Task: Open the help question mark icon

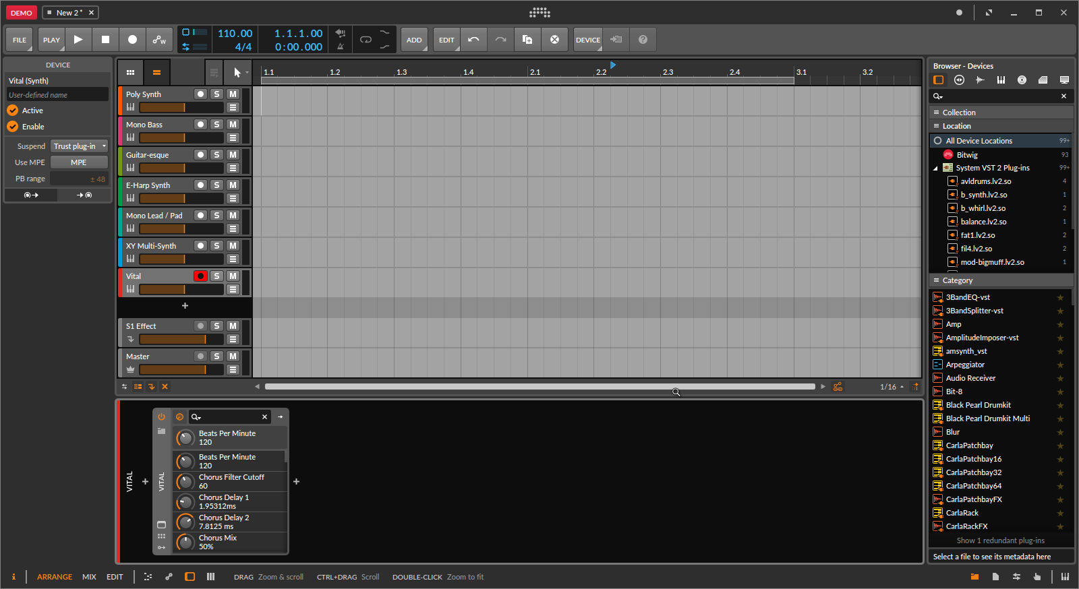Action: (x=643, y=40)
